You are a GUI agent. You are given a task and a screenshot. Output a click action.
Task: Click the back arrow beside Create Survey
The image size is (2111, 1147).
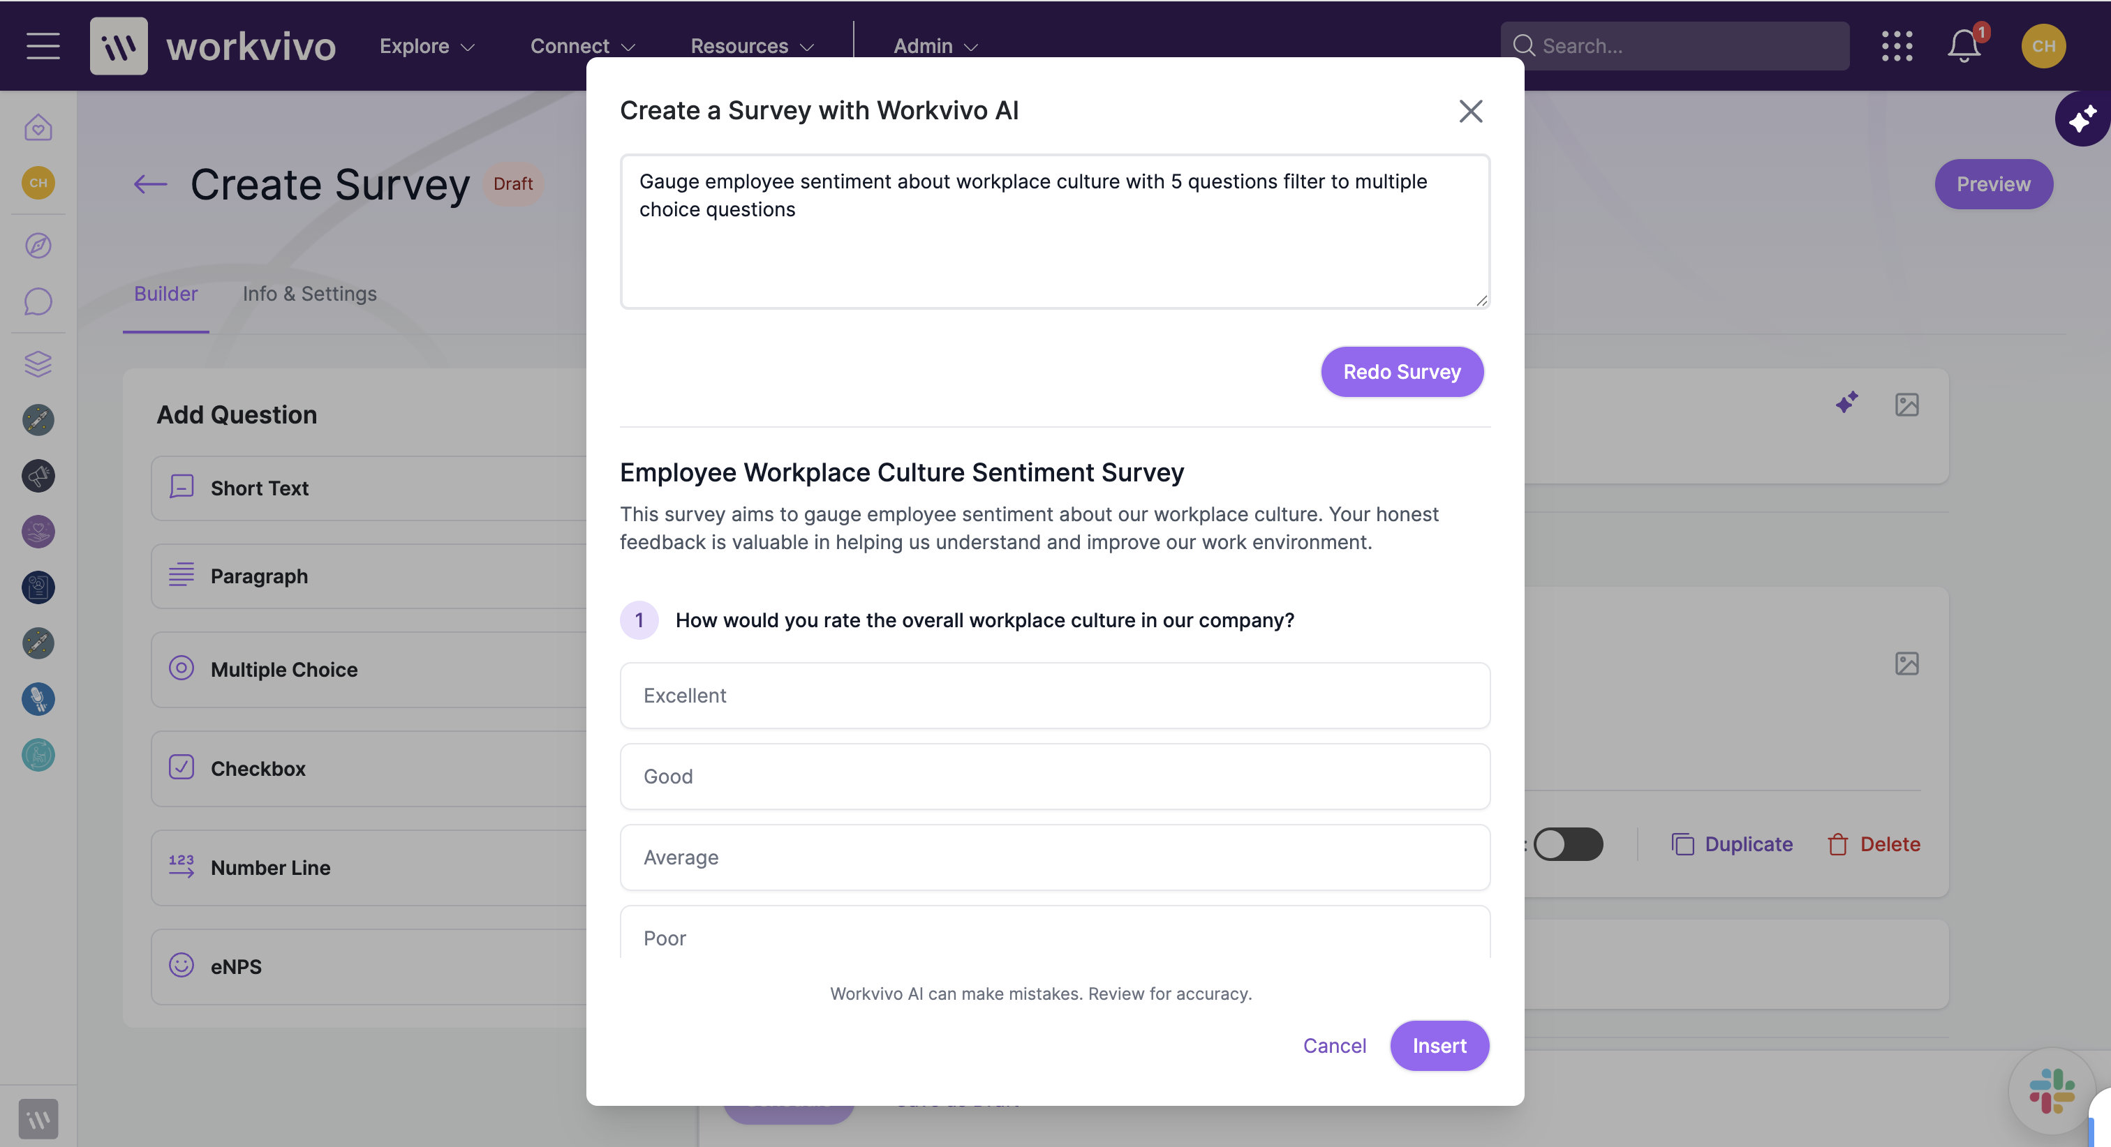tap(150, 184)
